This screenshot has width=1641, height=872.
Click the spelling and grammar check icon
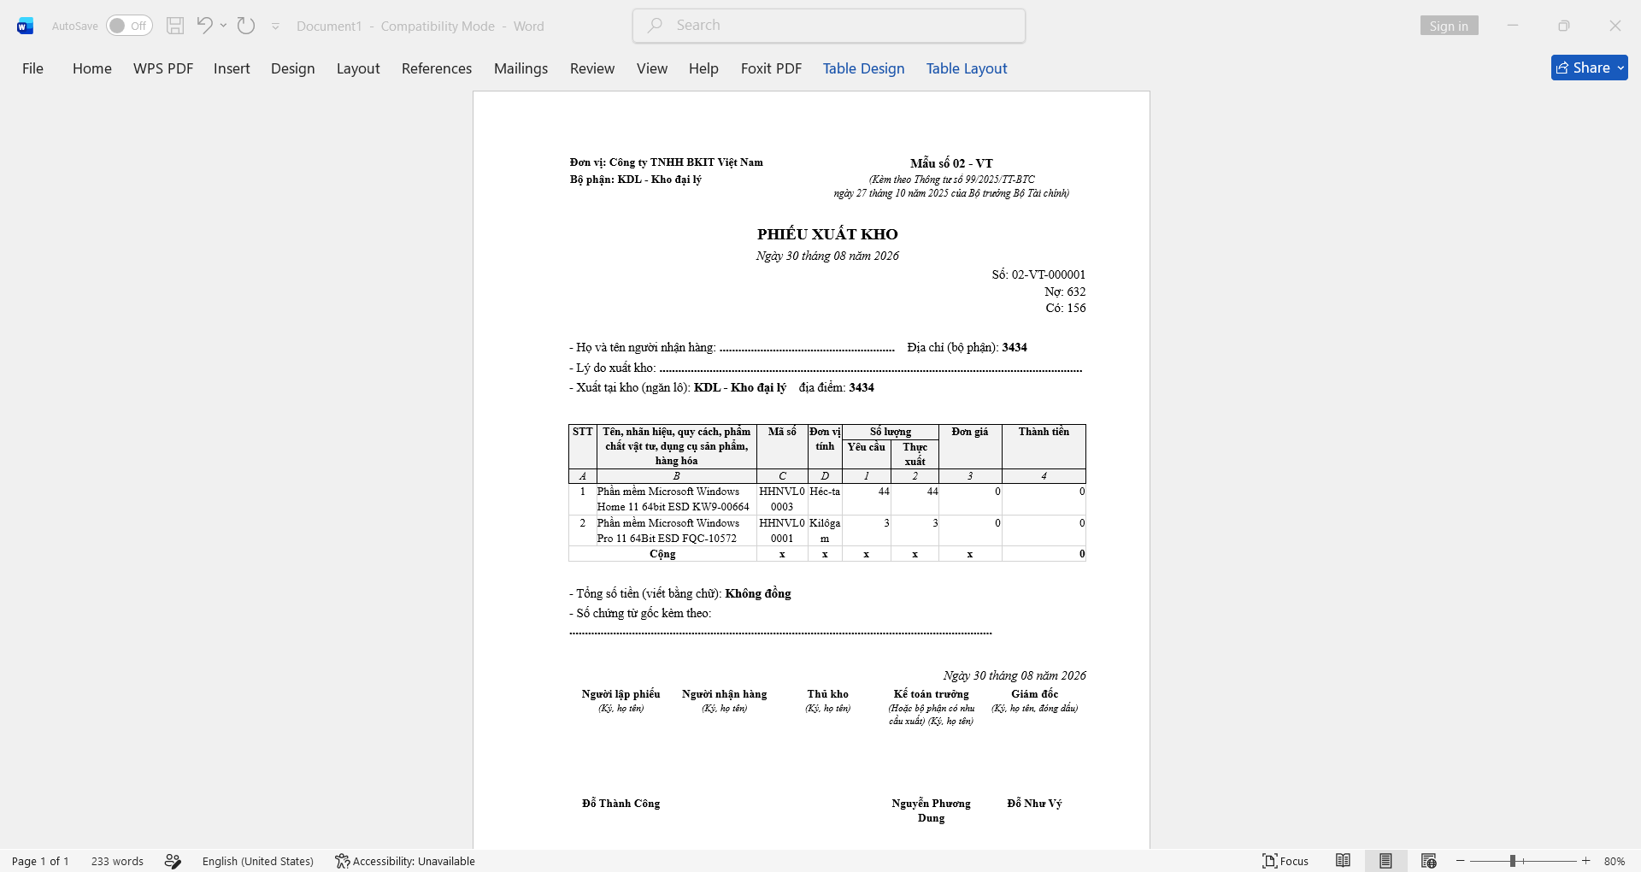point(173,861)
